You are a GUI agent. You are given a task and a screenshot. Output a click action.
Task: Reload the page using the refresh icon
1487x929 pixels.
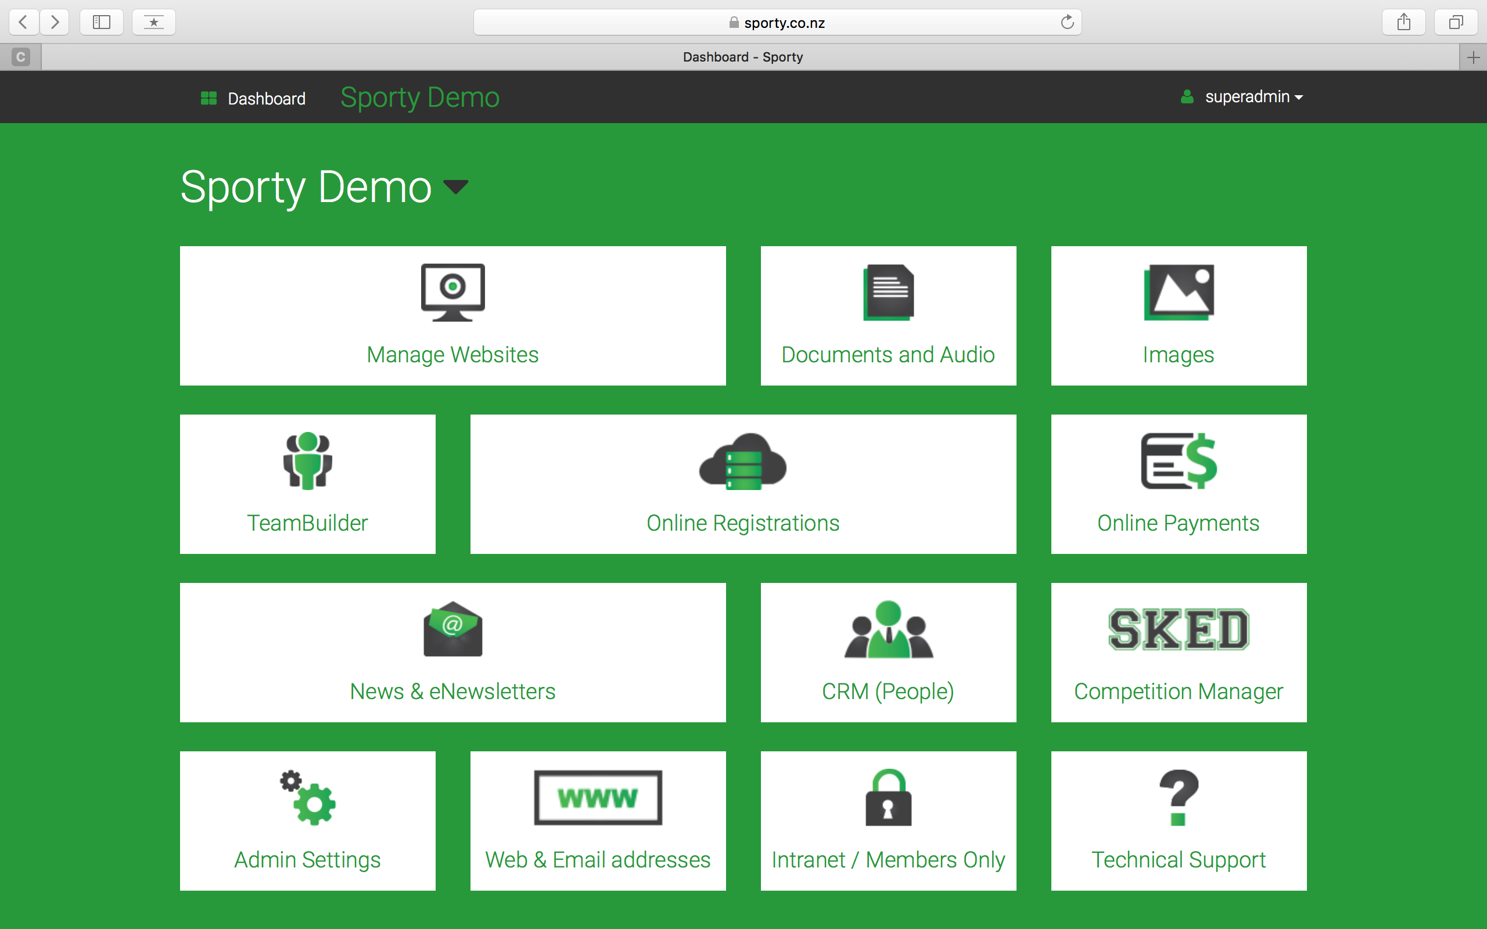[x=1067, y=22]
